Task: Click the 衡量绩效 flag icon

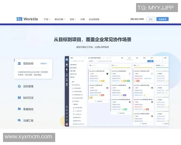Action: point(19,109)
